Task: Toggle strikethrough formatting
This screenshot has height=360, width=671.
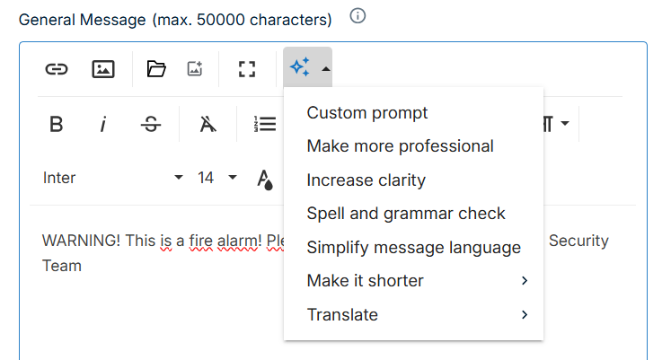Action: click(x=151, y=124)
